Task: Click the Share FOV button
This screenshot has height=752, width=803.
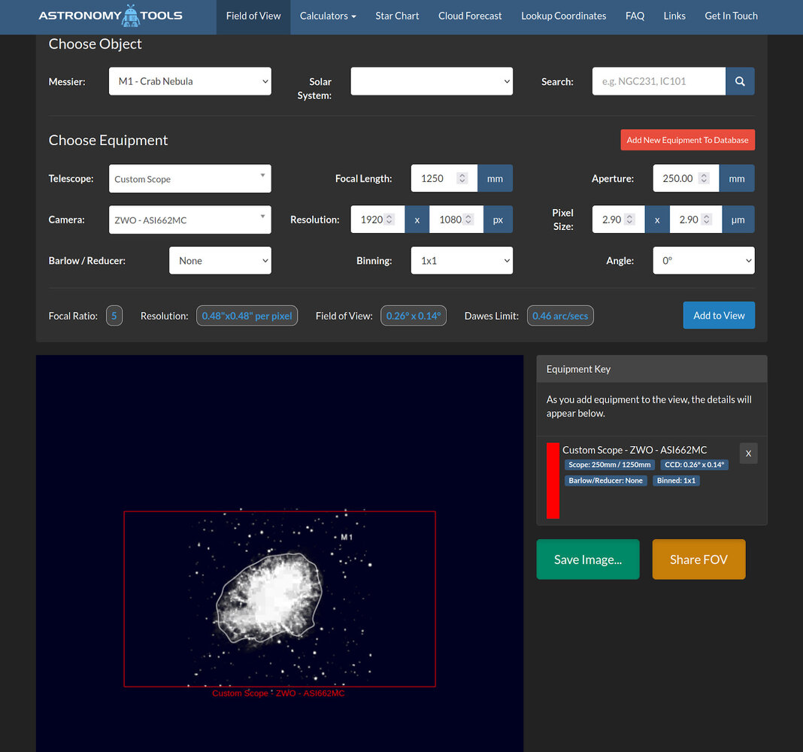Action: pos(698,559)
